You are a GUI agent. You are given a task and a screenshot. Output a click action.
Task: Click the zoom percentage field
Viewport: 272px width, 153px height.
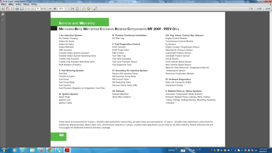[61, 8]
